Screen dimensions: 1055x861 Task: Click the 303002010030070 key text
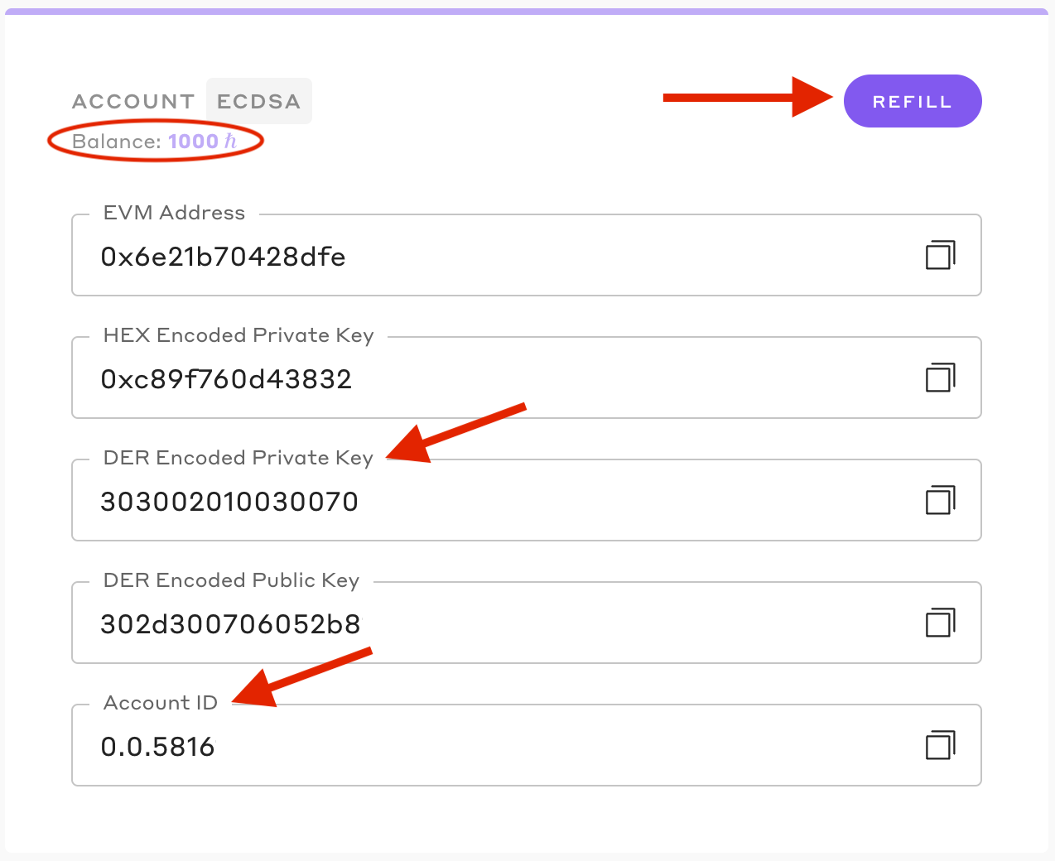click(229, 502)
